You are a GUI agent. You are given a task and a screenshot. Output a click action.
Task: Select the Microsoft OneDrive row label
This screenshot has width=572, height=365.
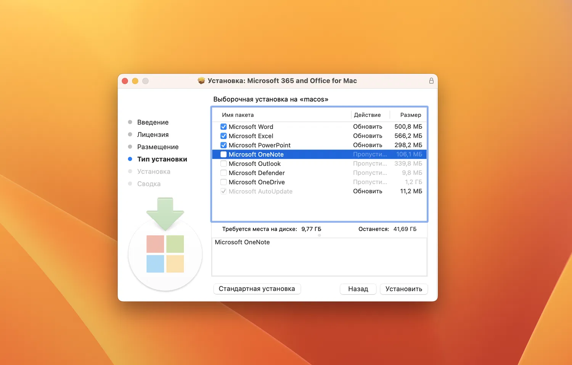(257, 182)
